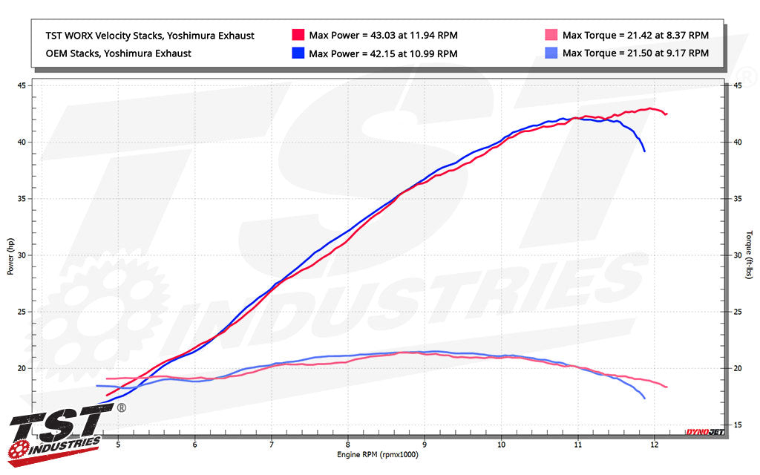This screenshot has width=760, height=475.
Task: Click Max Torque = 21.42 at 8.37 RPM
Action: tap(635, 36)
